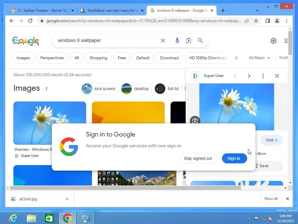Open the Chrome profile avatar menu
Image resolution: width=298 pixels, height=224 pixels.
[277, 21]
